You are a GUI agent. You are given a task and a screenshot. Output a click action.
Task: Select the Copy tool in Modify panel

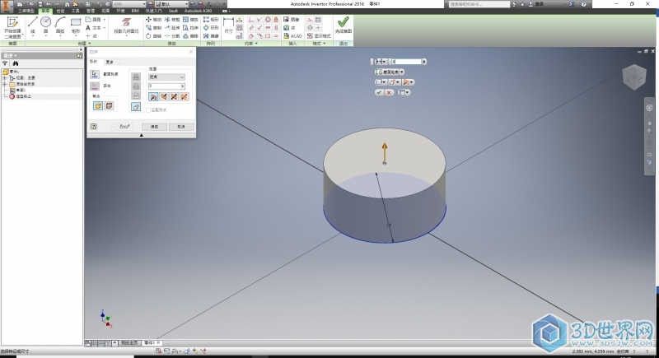[x=153, y=28]
